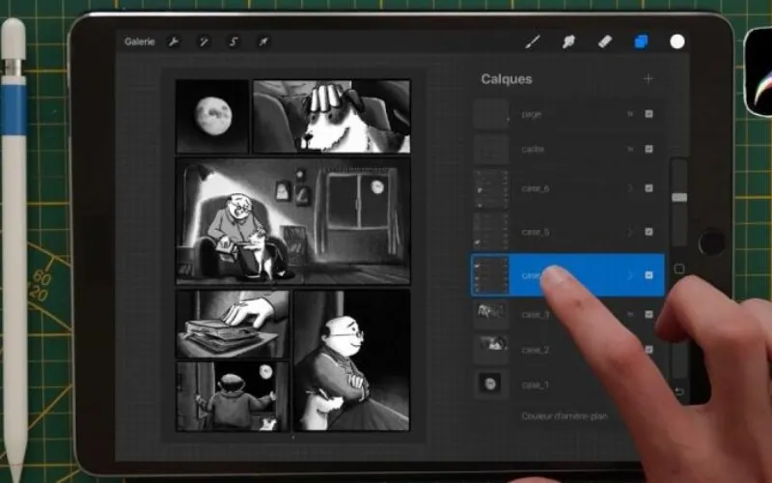Open blend mode N of page layer
The width and height of the screenshot is (772, 483).
coord(630,114)
